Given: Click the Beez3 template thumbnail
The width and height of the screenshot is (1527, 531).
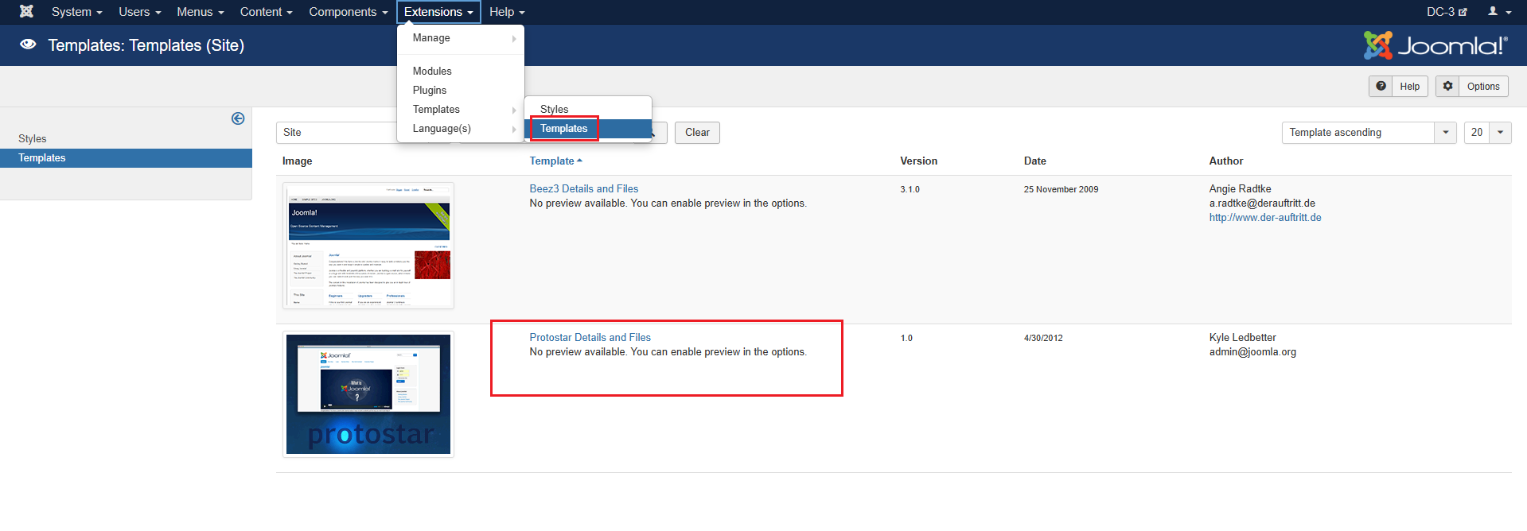Looking at the screenshot, I should point(368,246).
